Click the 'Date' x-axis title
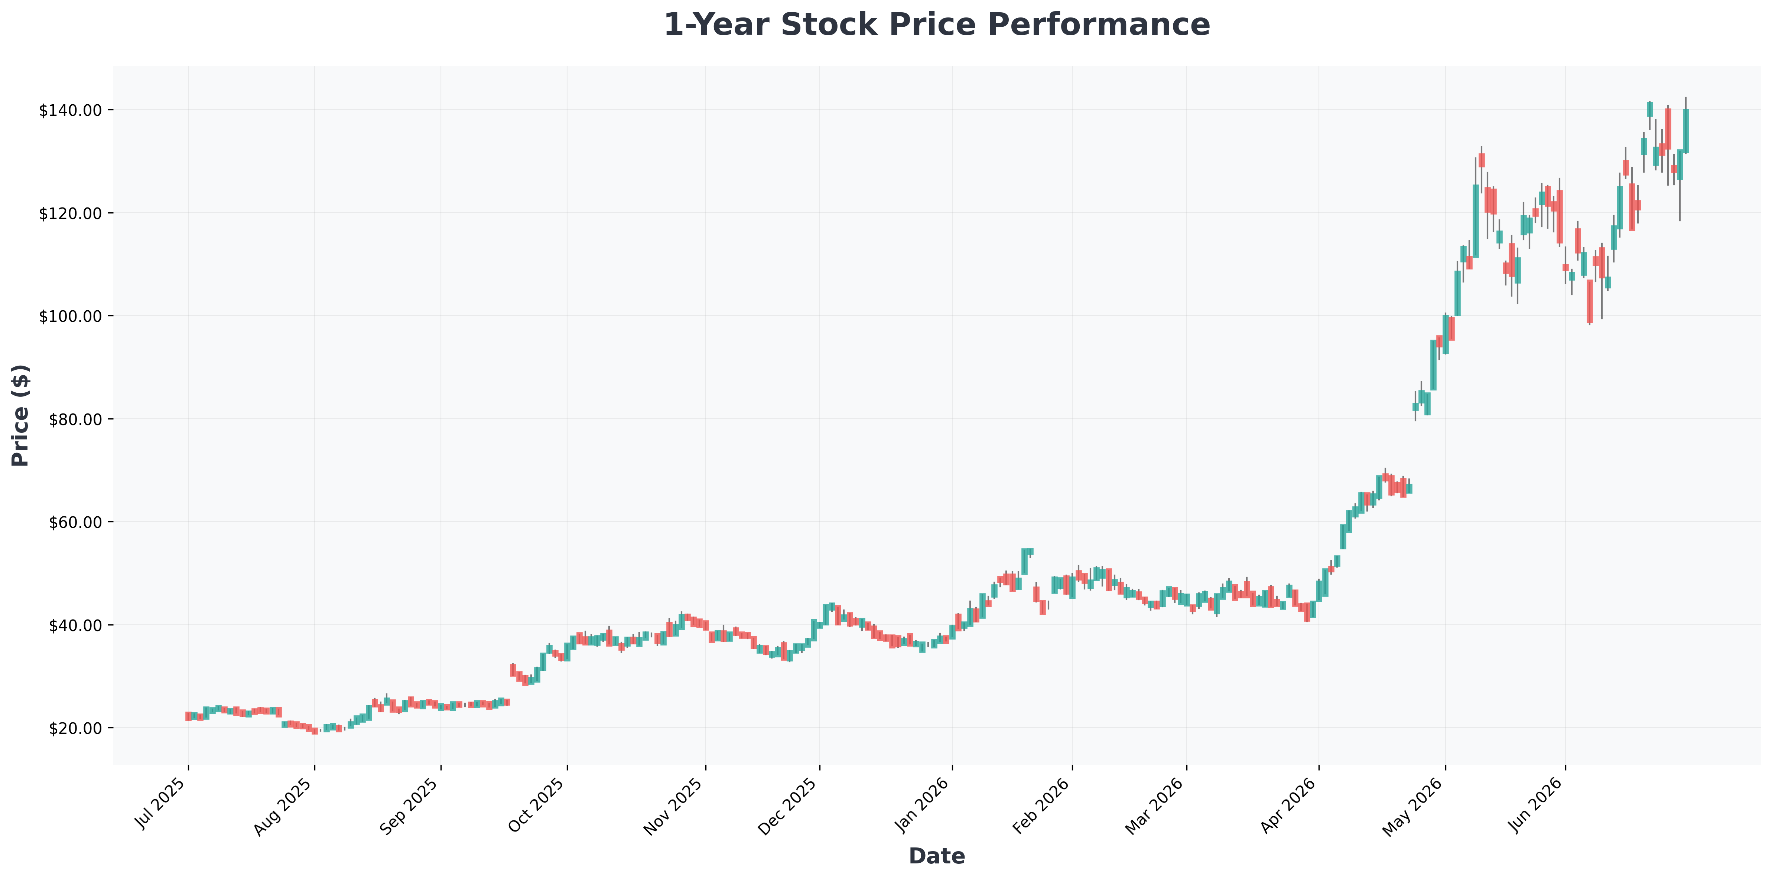1772x879 pixels. (x=936, y=856)
